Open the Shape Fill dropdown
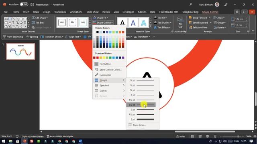The width and height of the screenshot is (257, 144). [x=101, y=18]
